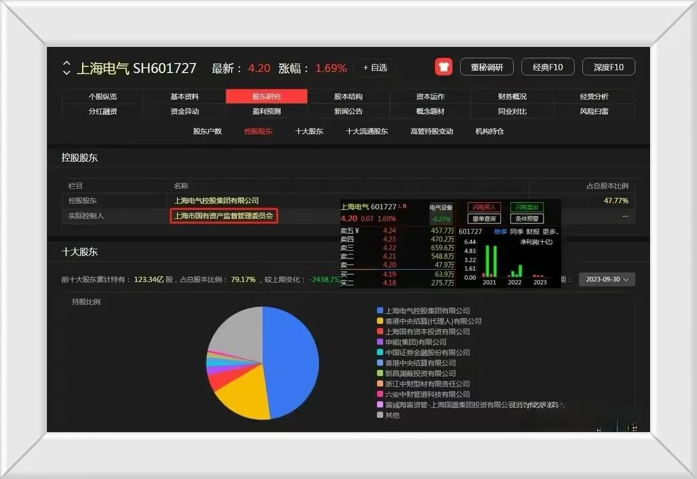
Task: Select the 财报 chart option
Action: (533, 231)
